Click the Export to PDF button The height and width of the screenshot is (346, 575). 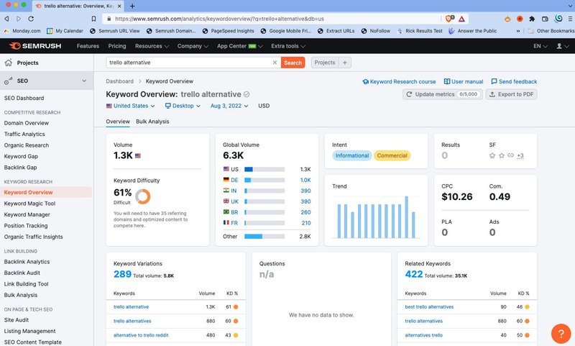pos(512,94)
